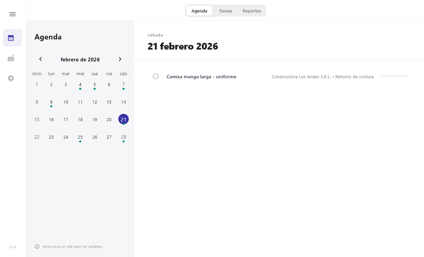Image resolution: width=424 pixels, height=257 pixels.
Task: Advance to March using right chevron
Action: pos(120,59)
